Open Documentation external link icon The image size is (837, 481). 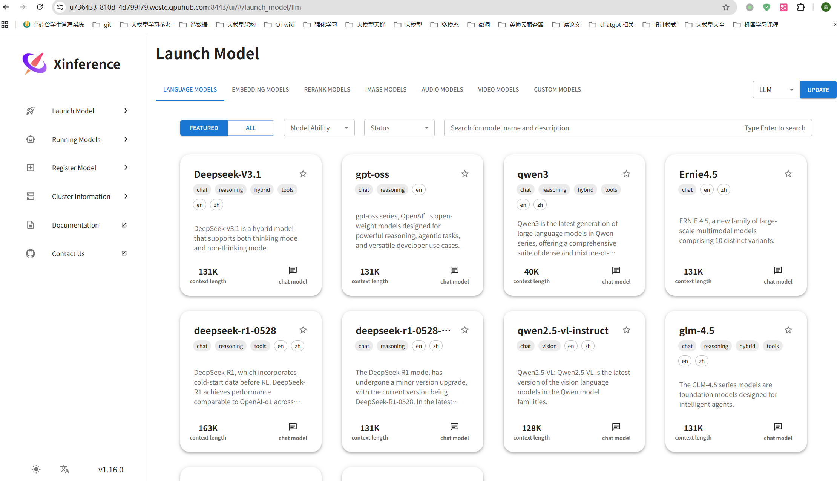(x=124, y=225)
